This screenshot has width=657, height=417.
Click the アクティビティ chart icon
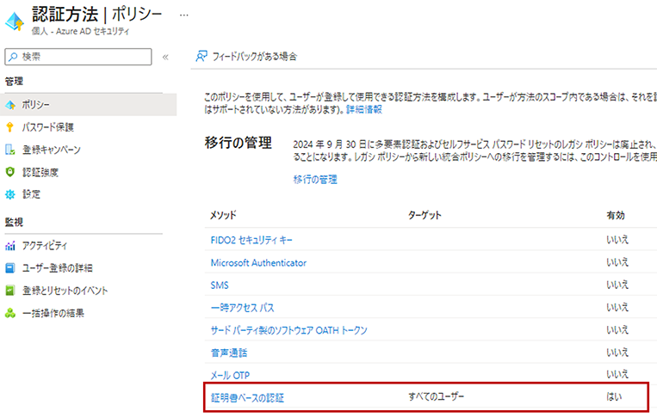[10, 246]
